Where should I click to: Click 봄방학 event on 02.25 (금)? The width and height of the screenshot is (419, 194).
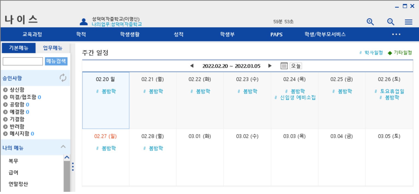pyautogui.click(x=345, y=92)
